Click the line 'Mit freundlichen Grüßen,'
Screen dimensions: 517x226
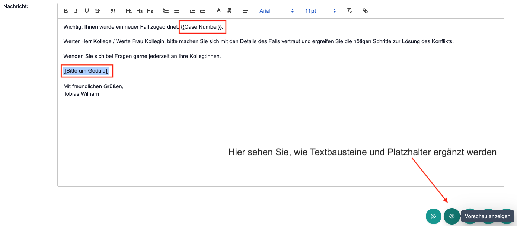[93, 86]
